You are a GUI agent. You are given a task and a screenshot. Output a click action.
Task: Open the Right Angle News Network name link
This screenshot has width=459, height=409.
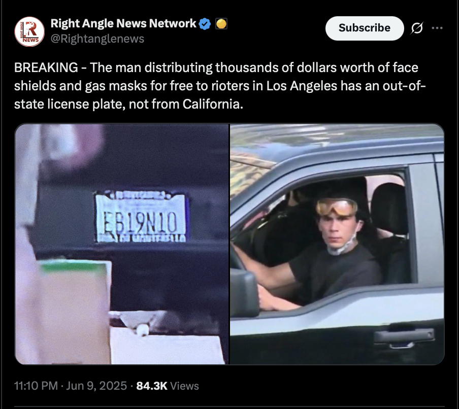tap(123, 23)
